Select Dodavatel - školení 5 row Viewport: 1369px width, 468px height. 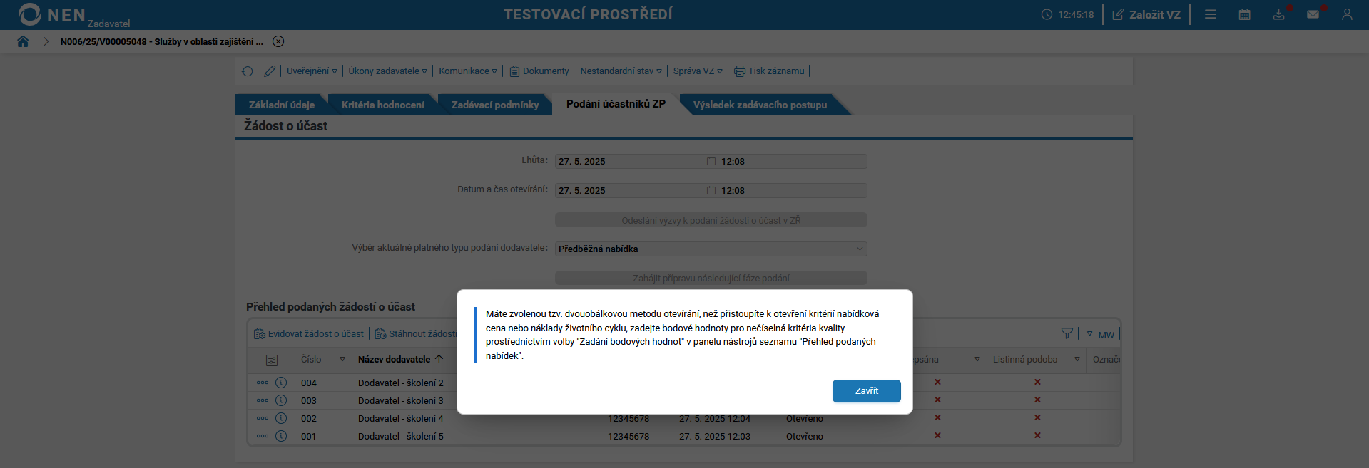point(401,437)
